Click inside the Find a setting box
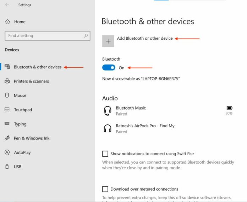Image resolution: width=247 pixels, height=202 pixels. (x=43, y=36)
